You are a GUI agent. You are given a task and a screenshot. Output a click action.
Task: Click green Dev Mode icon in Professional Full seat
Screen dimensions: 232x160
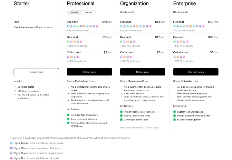[78, 26]
